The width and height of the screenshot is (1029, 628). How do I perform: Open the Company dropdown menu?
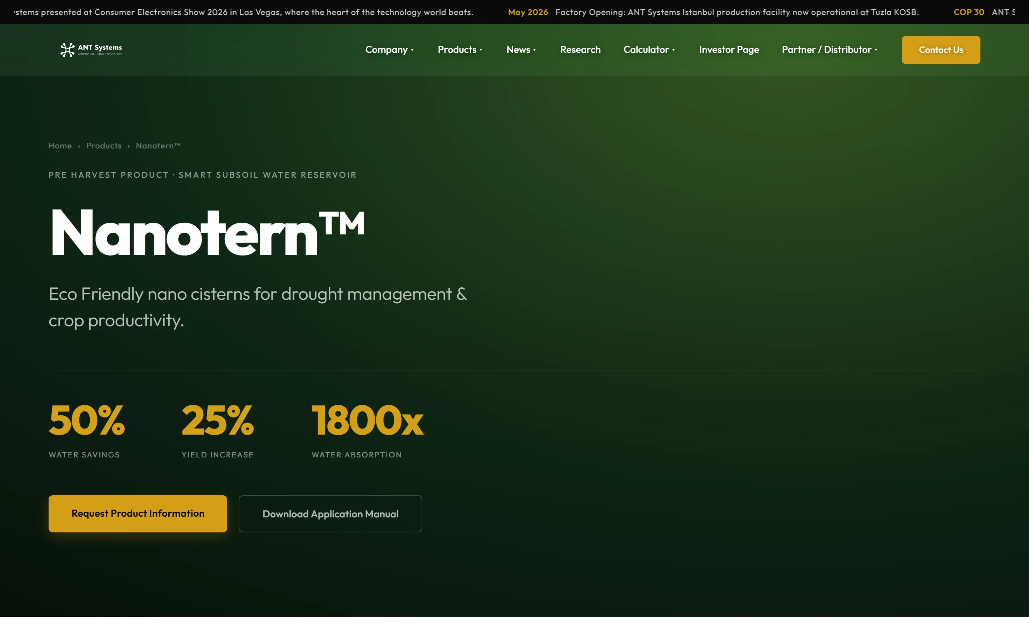pos(389,50)
